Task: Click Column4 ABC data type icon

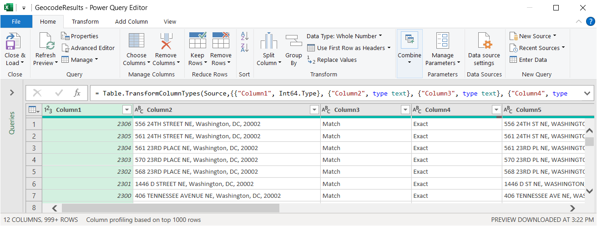Action: tap(418, 110)
